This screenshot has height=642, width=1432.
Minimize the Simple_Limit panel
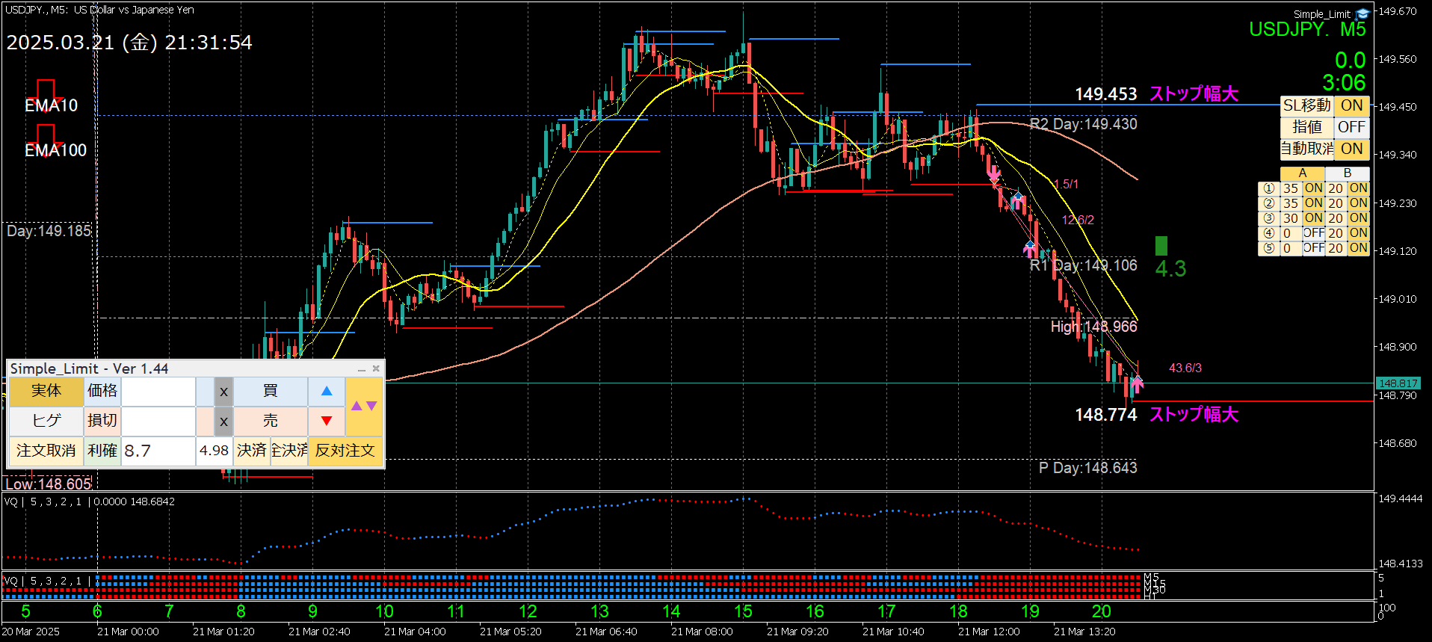point(362,369)
